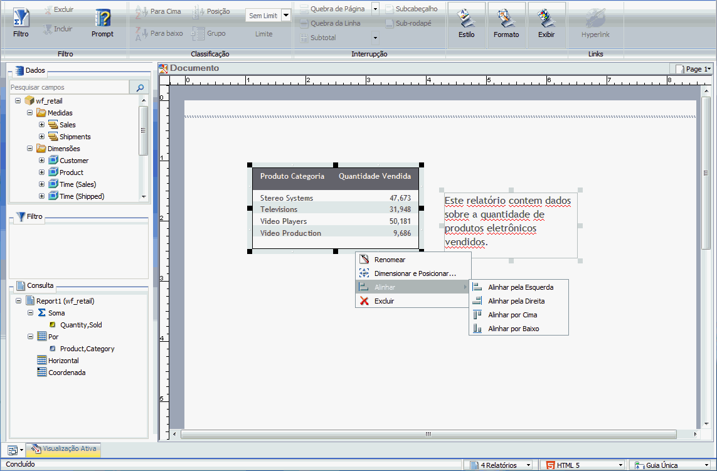Screen dimensions: 717x471
Task: Click the Grupo classification icon
Action: pos(198,33)
